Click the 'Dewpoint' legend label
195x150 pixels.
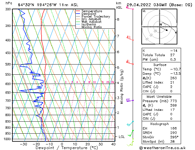pos(89,14)
